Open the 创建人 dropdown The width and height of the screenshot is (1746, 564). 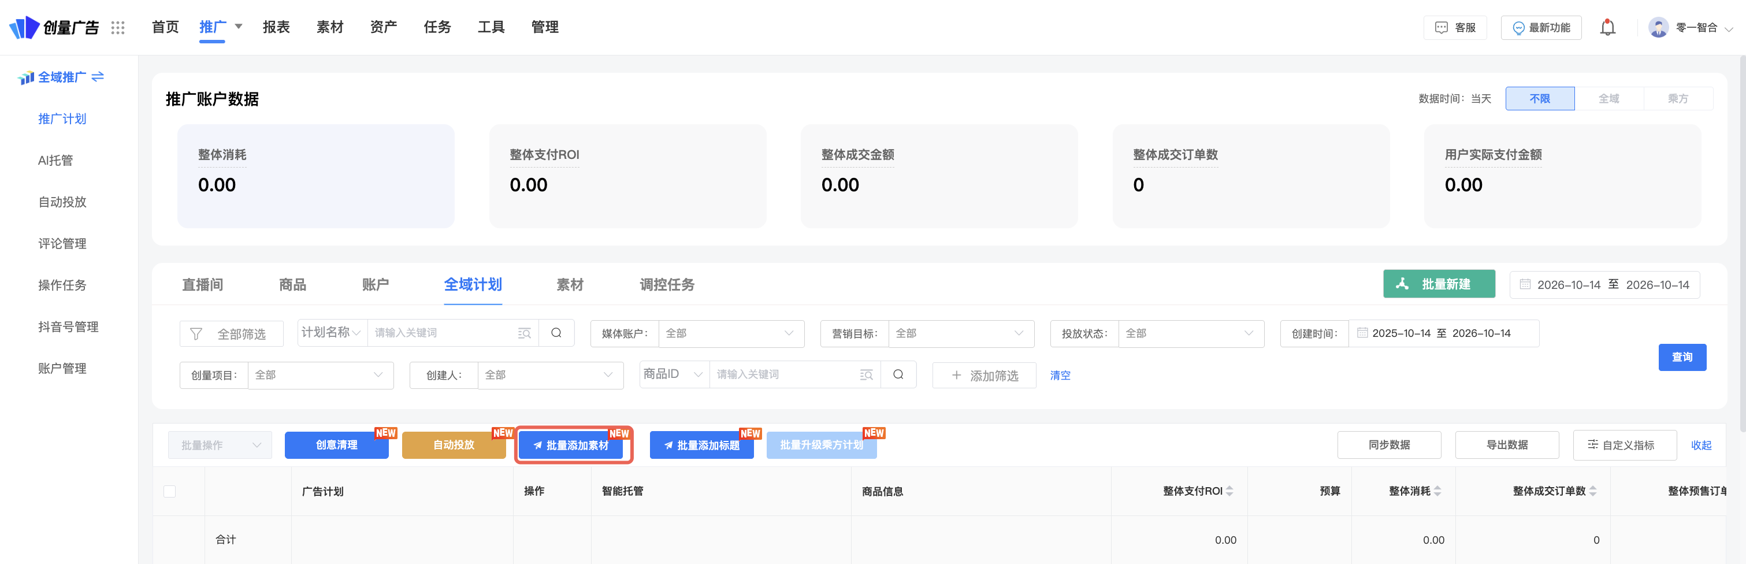point(551,375)
